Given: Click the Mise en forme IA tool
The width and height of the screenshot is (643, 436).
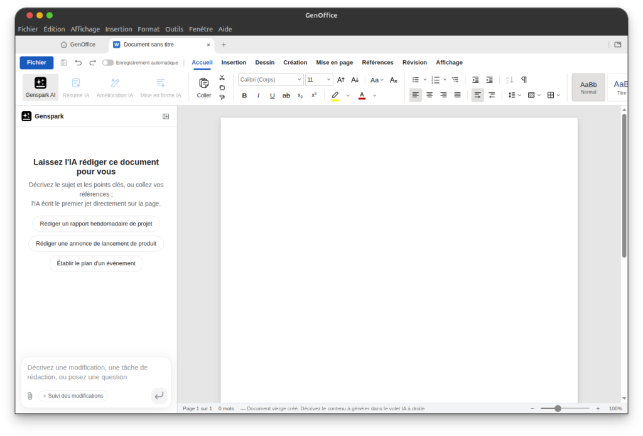Looking at the screenshot, I should (x=161, y=87).
